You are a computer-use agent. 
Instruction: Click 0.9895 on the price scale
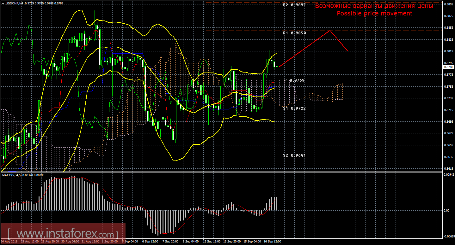[x=449, y=4]
